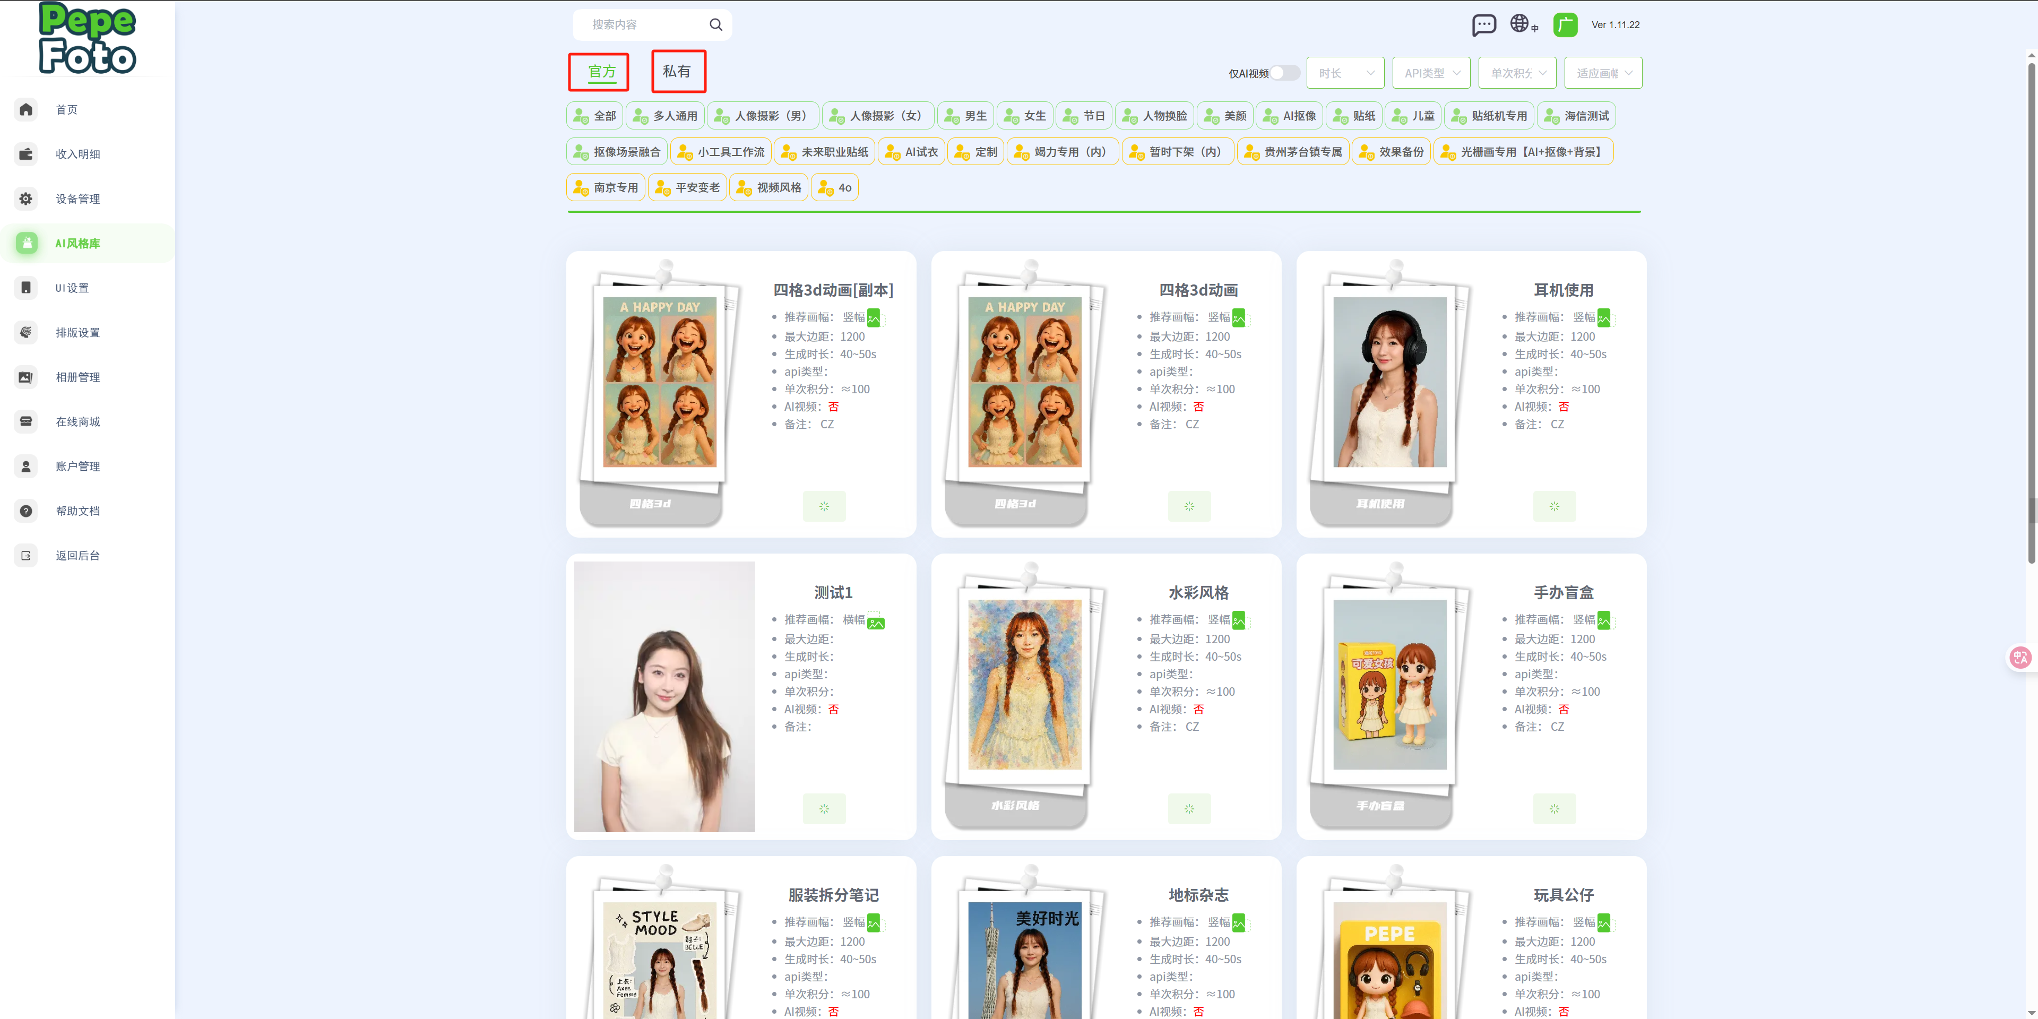2038x1019 pixels.
Task: Click the green apply icon on 四格3d动画[副本] card
Action: (x=824, y=506)
